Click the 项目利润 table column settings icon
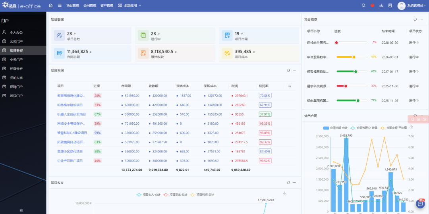Viewport: 429px width, 214px height. click(x=289, y=86)
